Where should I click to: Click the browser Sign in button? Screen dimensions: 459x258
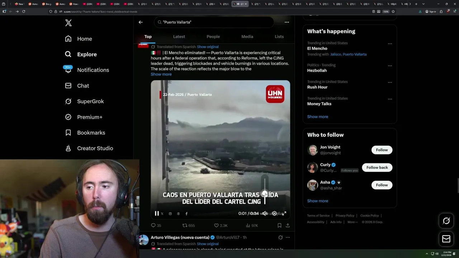click(431, 11)
